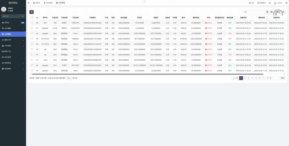289x146 pixels.
Task: Switch to the 控制台 tab
Action: 36,3
